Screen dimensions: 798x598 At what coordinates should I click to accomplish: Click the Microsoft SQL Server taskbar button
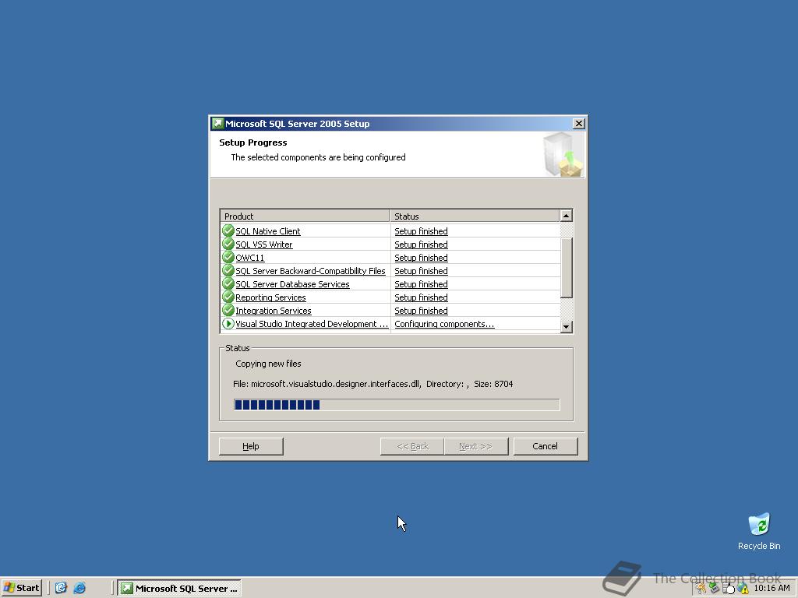[179, 588]
